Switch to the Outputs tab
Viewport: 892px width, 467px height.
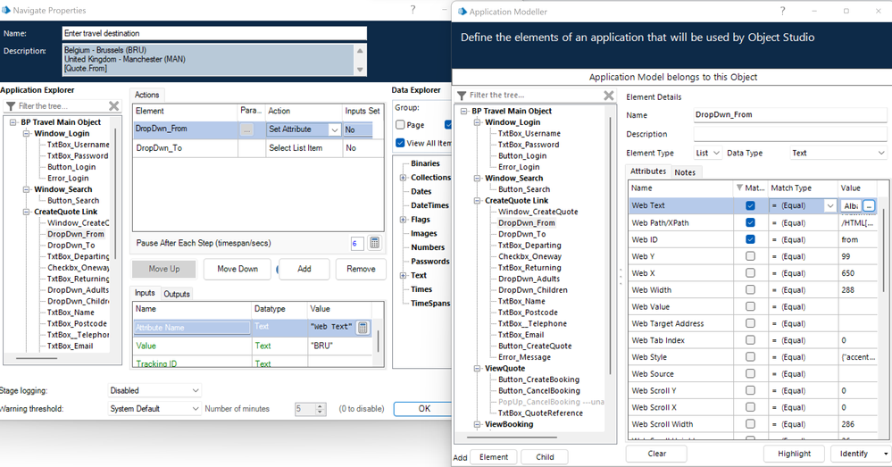coord(177,294)
